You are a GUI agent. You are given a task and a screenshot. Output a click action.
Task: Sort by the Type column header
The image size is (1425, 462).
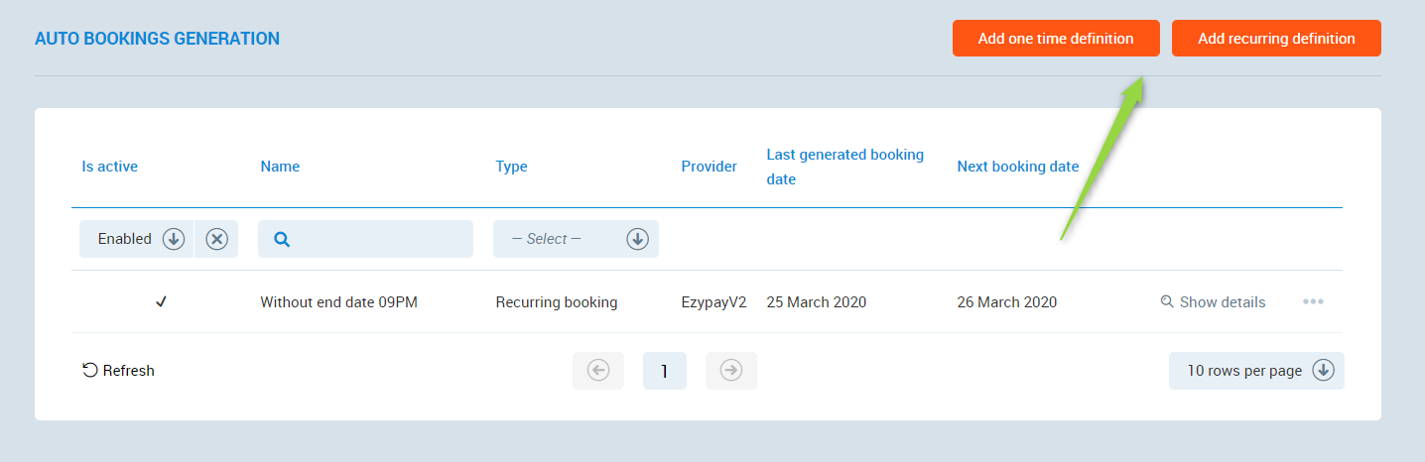[511, 167]
